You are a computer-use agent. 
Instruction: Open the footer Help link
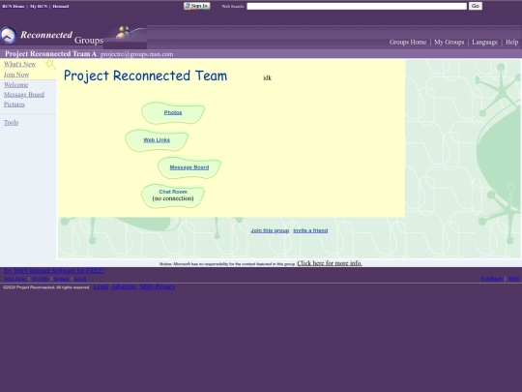click(513, 279)
